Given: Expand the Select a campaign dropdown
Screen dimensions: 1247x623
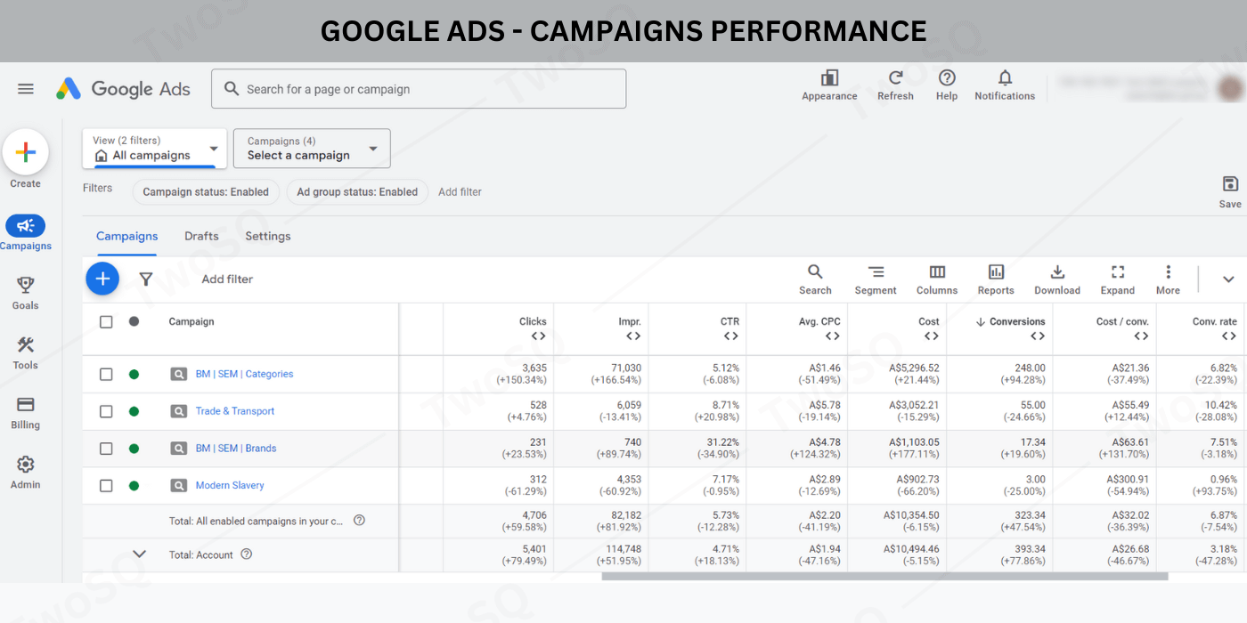Looking at the screenshot, I should pyautogui.click(x=311, y=149).
